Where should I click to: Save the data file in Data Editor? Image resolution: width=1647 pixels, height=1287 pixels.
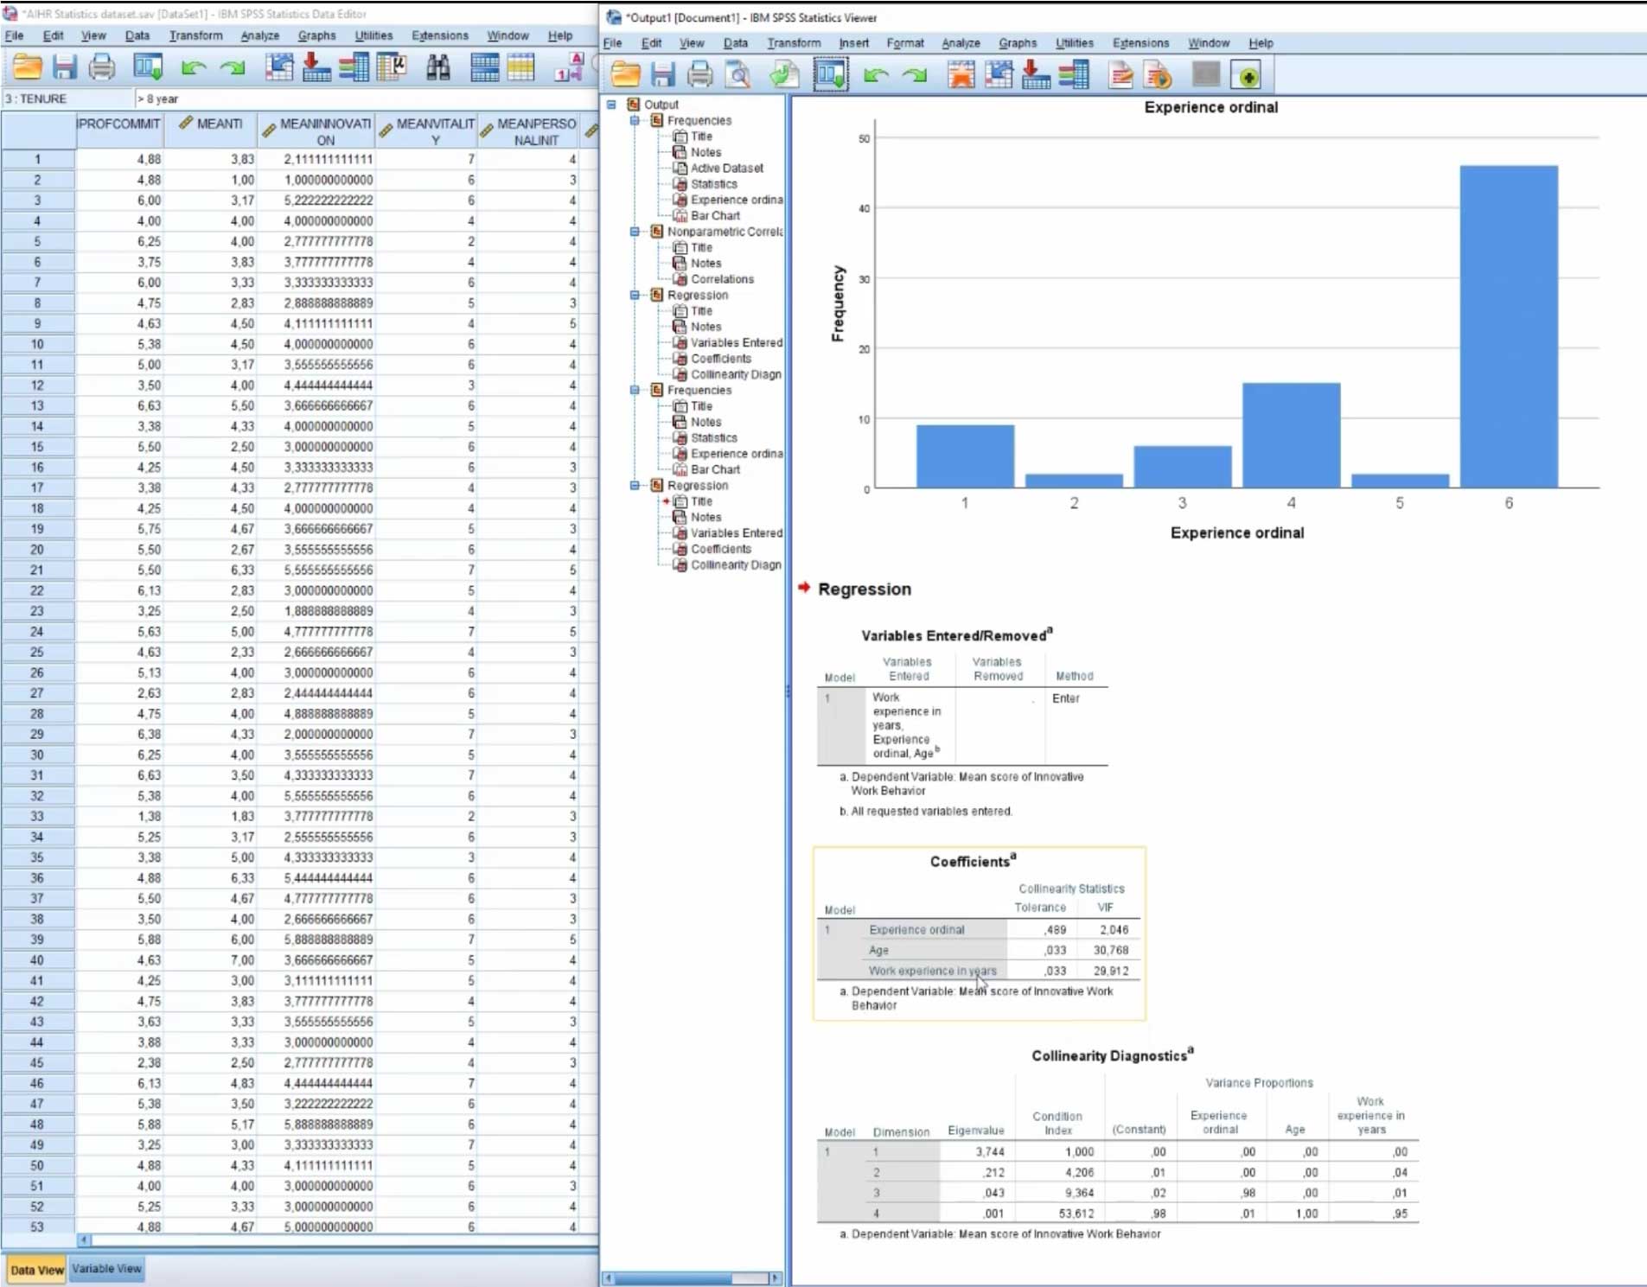coord(65,67)
